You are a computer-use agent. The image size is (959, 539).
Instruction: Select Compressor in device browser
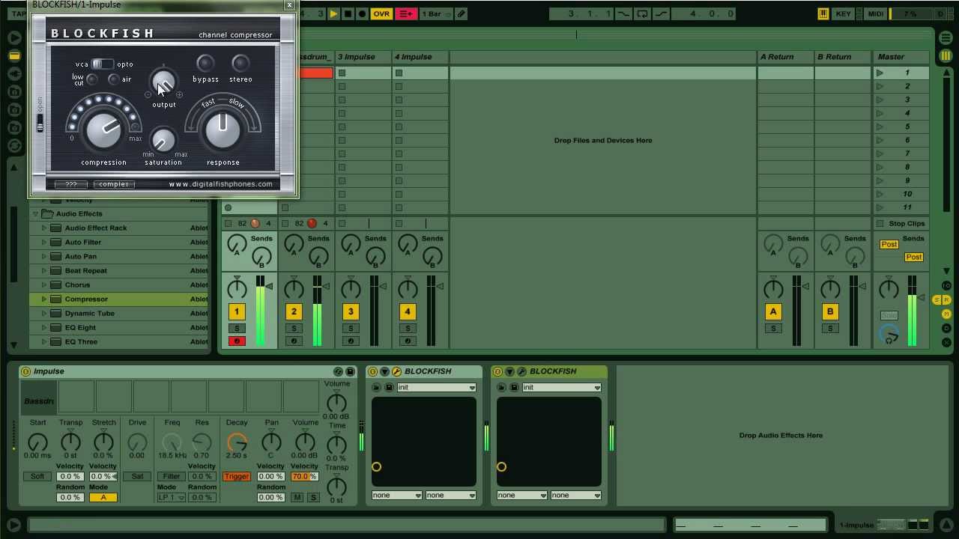click(118, 299)
